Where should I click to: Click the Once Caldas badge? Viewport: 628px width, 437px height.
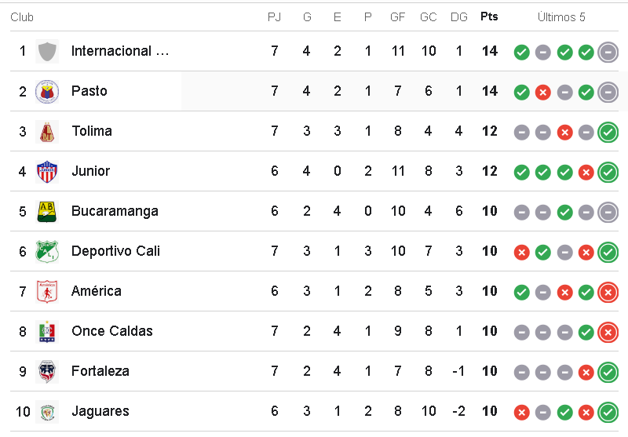point(47,332)
